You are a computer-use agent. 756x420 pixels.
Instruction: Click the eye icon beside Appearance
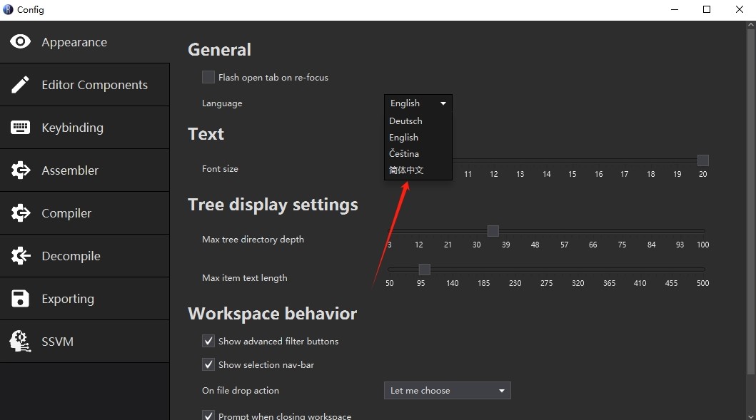[x=21, y=42]
